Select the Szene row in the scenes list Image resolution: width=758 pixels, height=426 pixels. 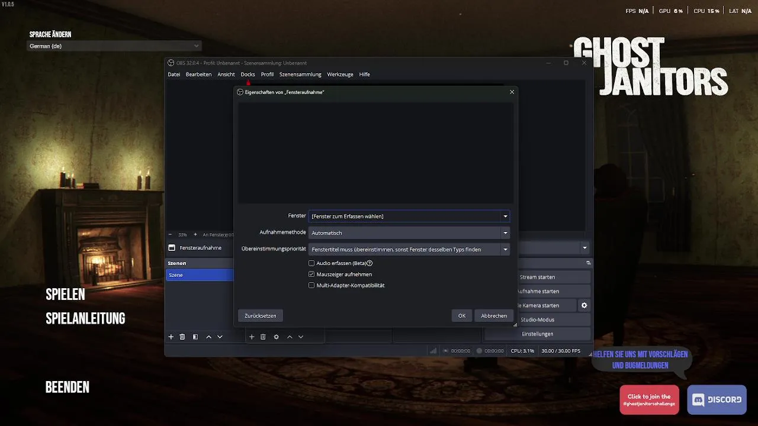[x=200, y=275]
